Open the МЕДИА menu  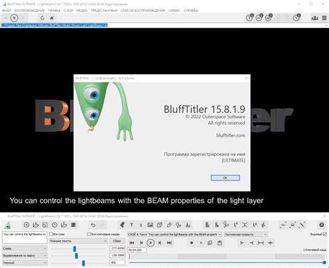click(82, 10)
